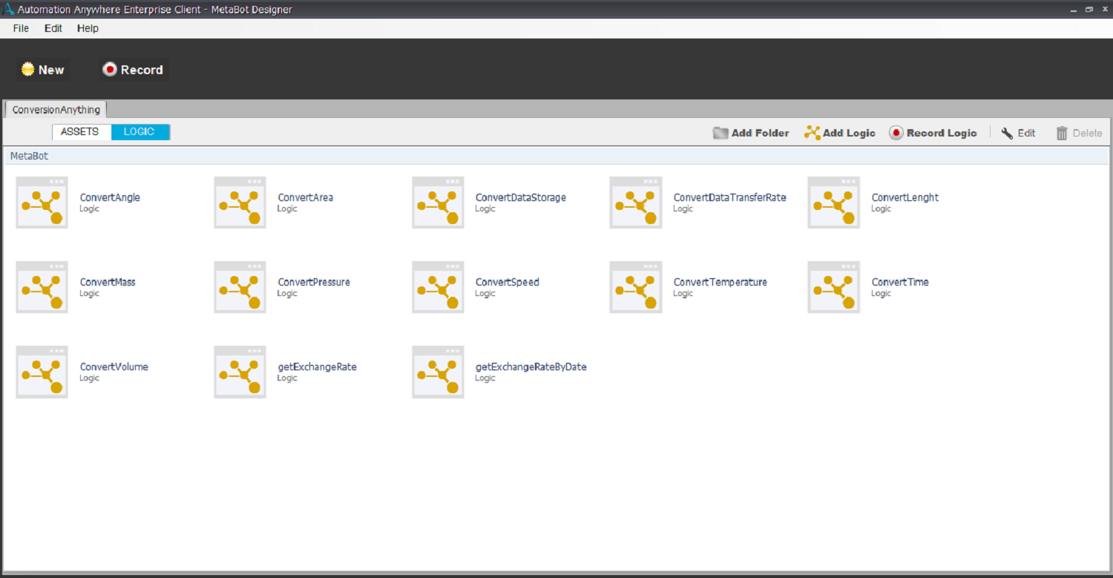Viewport: 1113px width, 578px height.
Task: Switch to the ConversionAnything tab
Action: point(56,110)
